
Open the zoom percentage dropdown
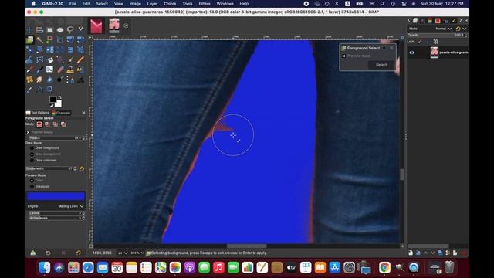137,253
